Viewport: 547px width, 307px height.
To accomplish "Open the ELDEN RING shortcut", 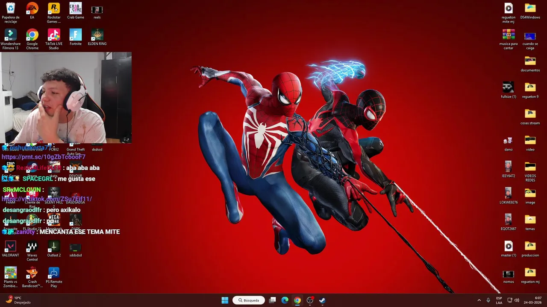I will tap(97, 38).
